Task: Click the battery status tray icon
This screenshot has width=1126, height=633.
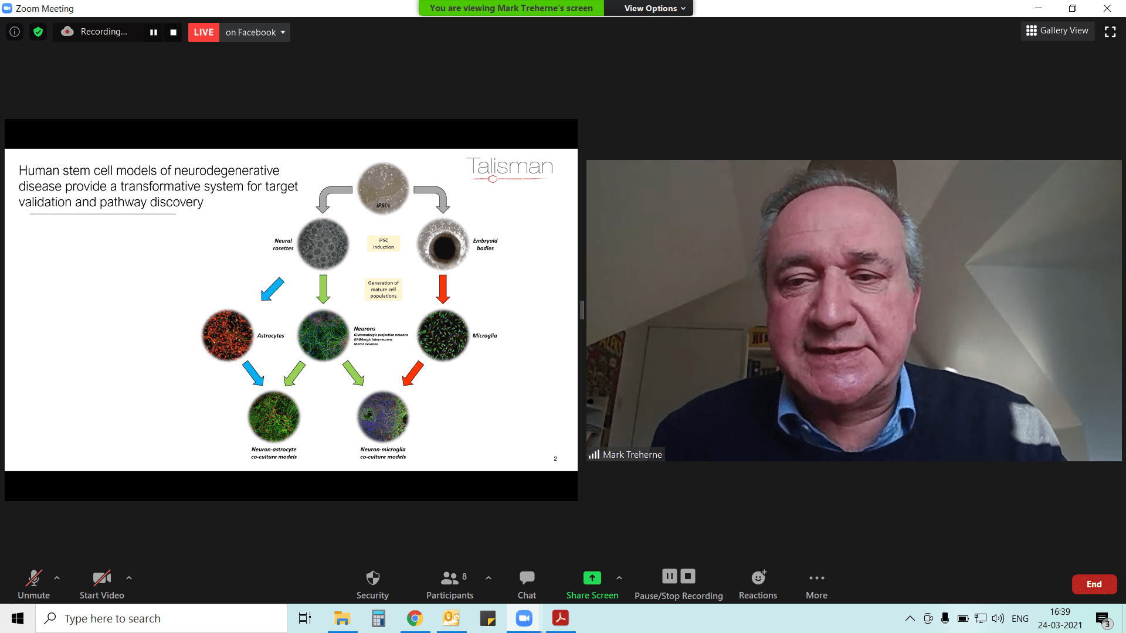Action: point(962,618)
